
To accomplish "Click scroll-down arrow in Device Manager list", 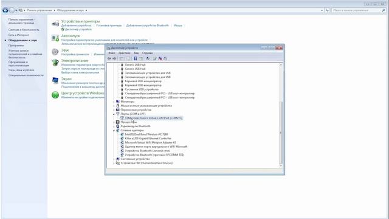I will [x=281, y=166].
